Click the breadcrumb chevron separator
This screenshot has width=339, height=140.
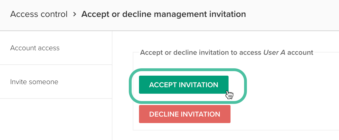(x=75, y=14)
